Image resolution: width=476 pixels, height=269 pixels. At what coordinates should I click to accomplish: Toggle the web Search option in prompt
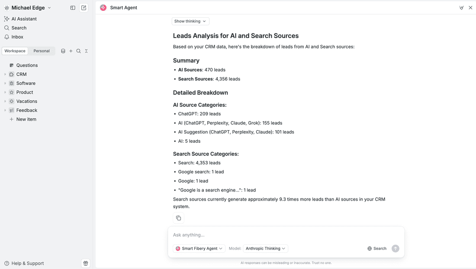(x=377, y=249)
